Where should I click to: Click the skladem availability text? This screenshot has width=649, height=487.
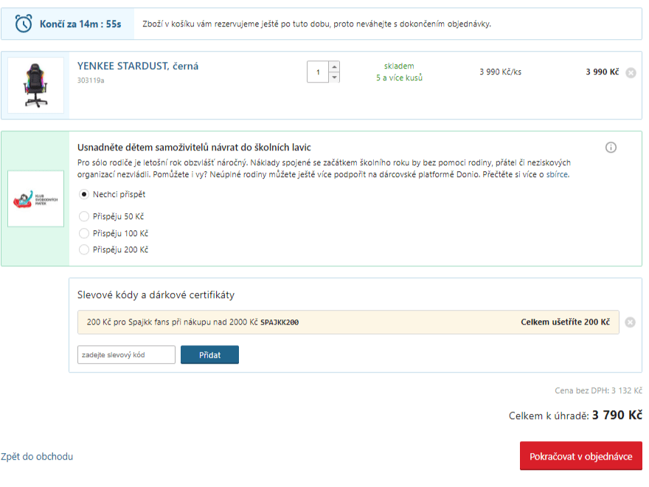(399, 66)
